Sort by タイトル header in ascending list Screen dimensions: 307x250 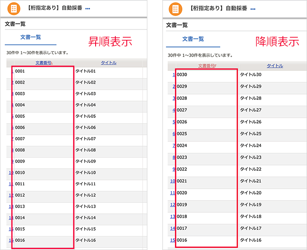(x=109, y=63)
